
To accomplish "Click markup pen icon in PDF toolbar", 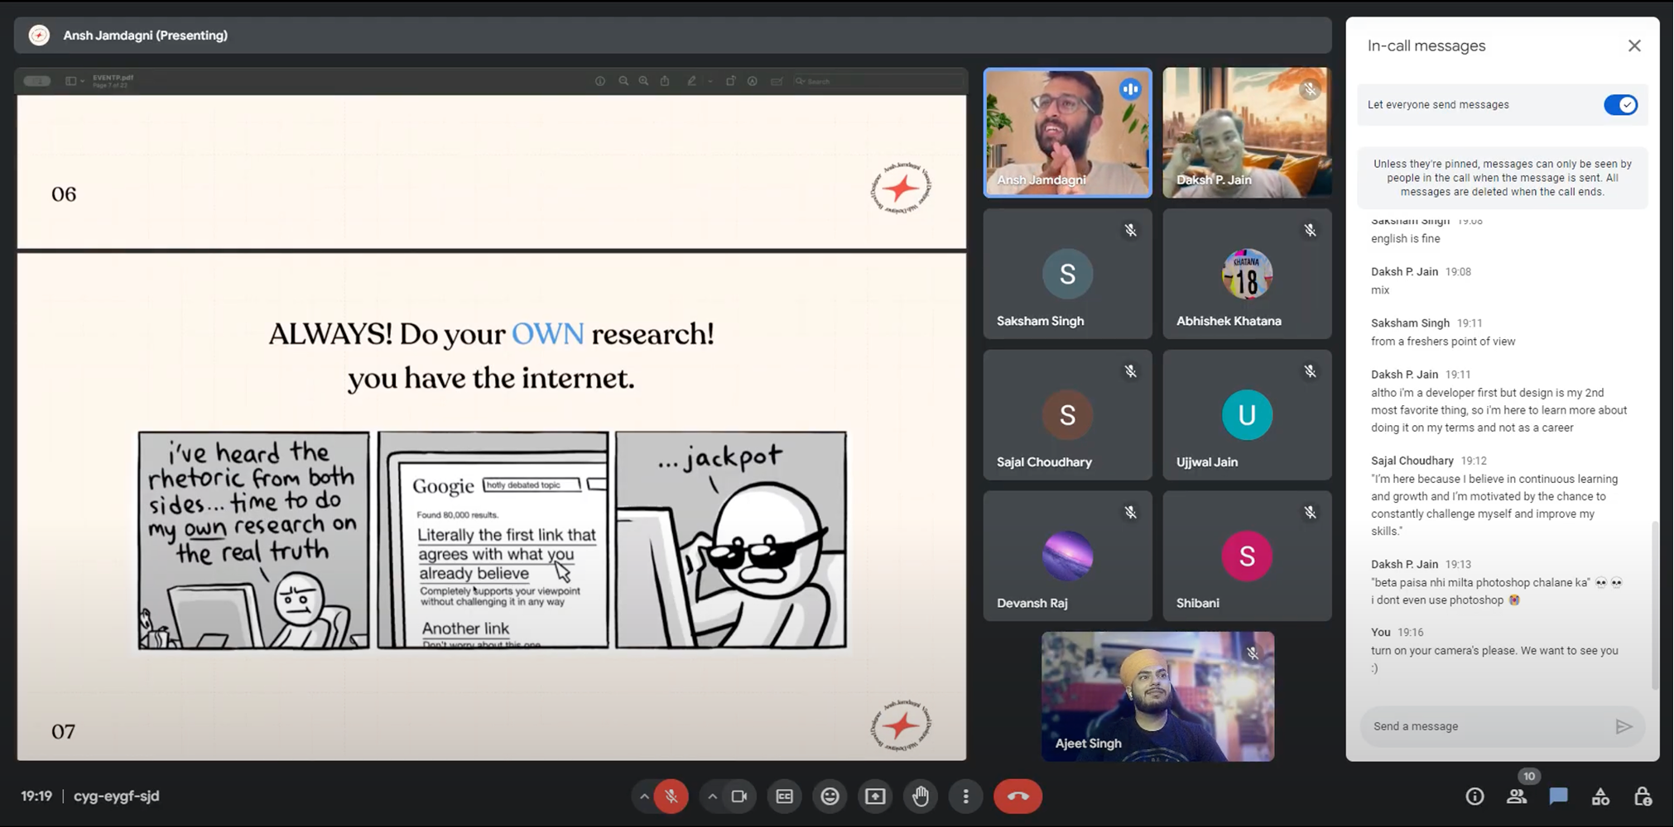I will pos(691,81).
